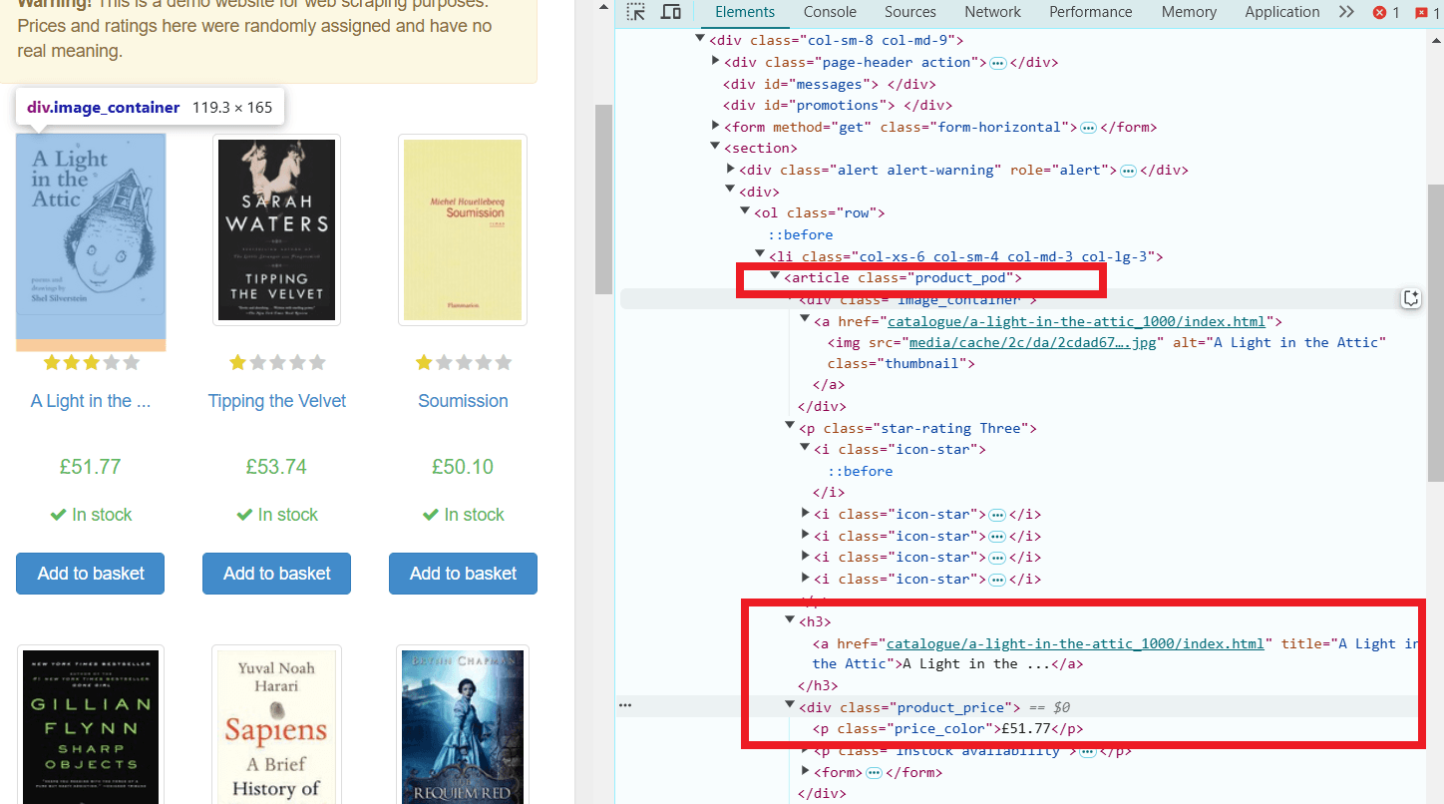The width and height of the screenshot is (1444, 804).
Task: Click the Tipping the Velvet cover image
Action: pos(276,229)
